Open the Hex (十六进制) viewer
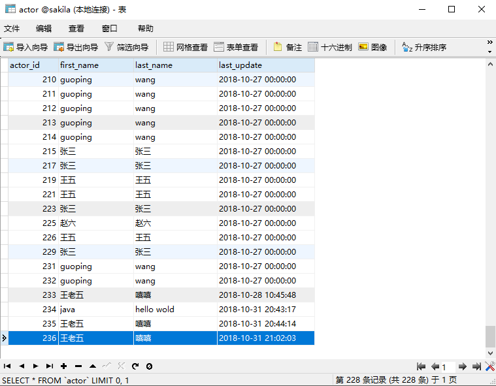 coord(329,47)
